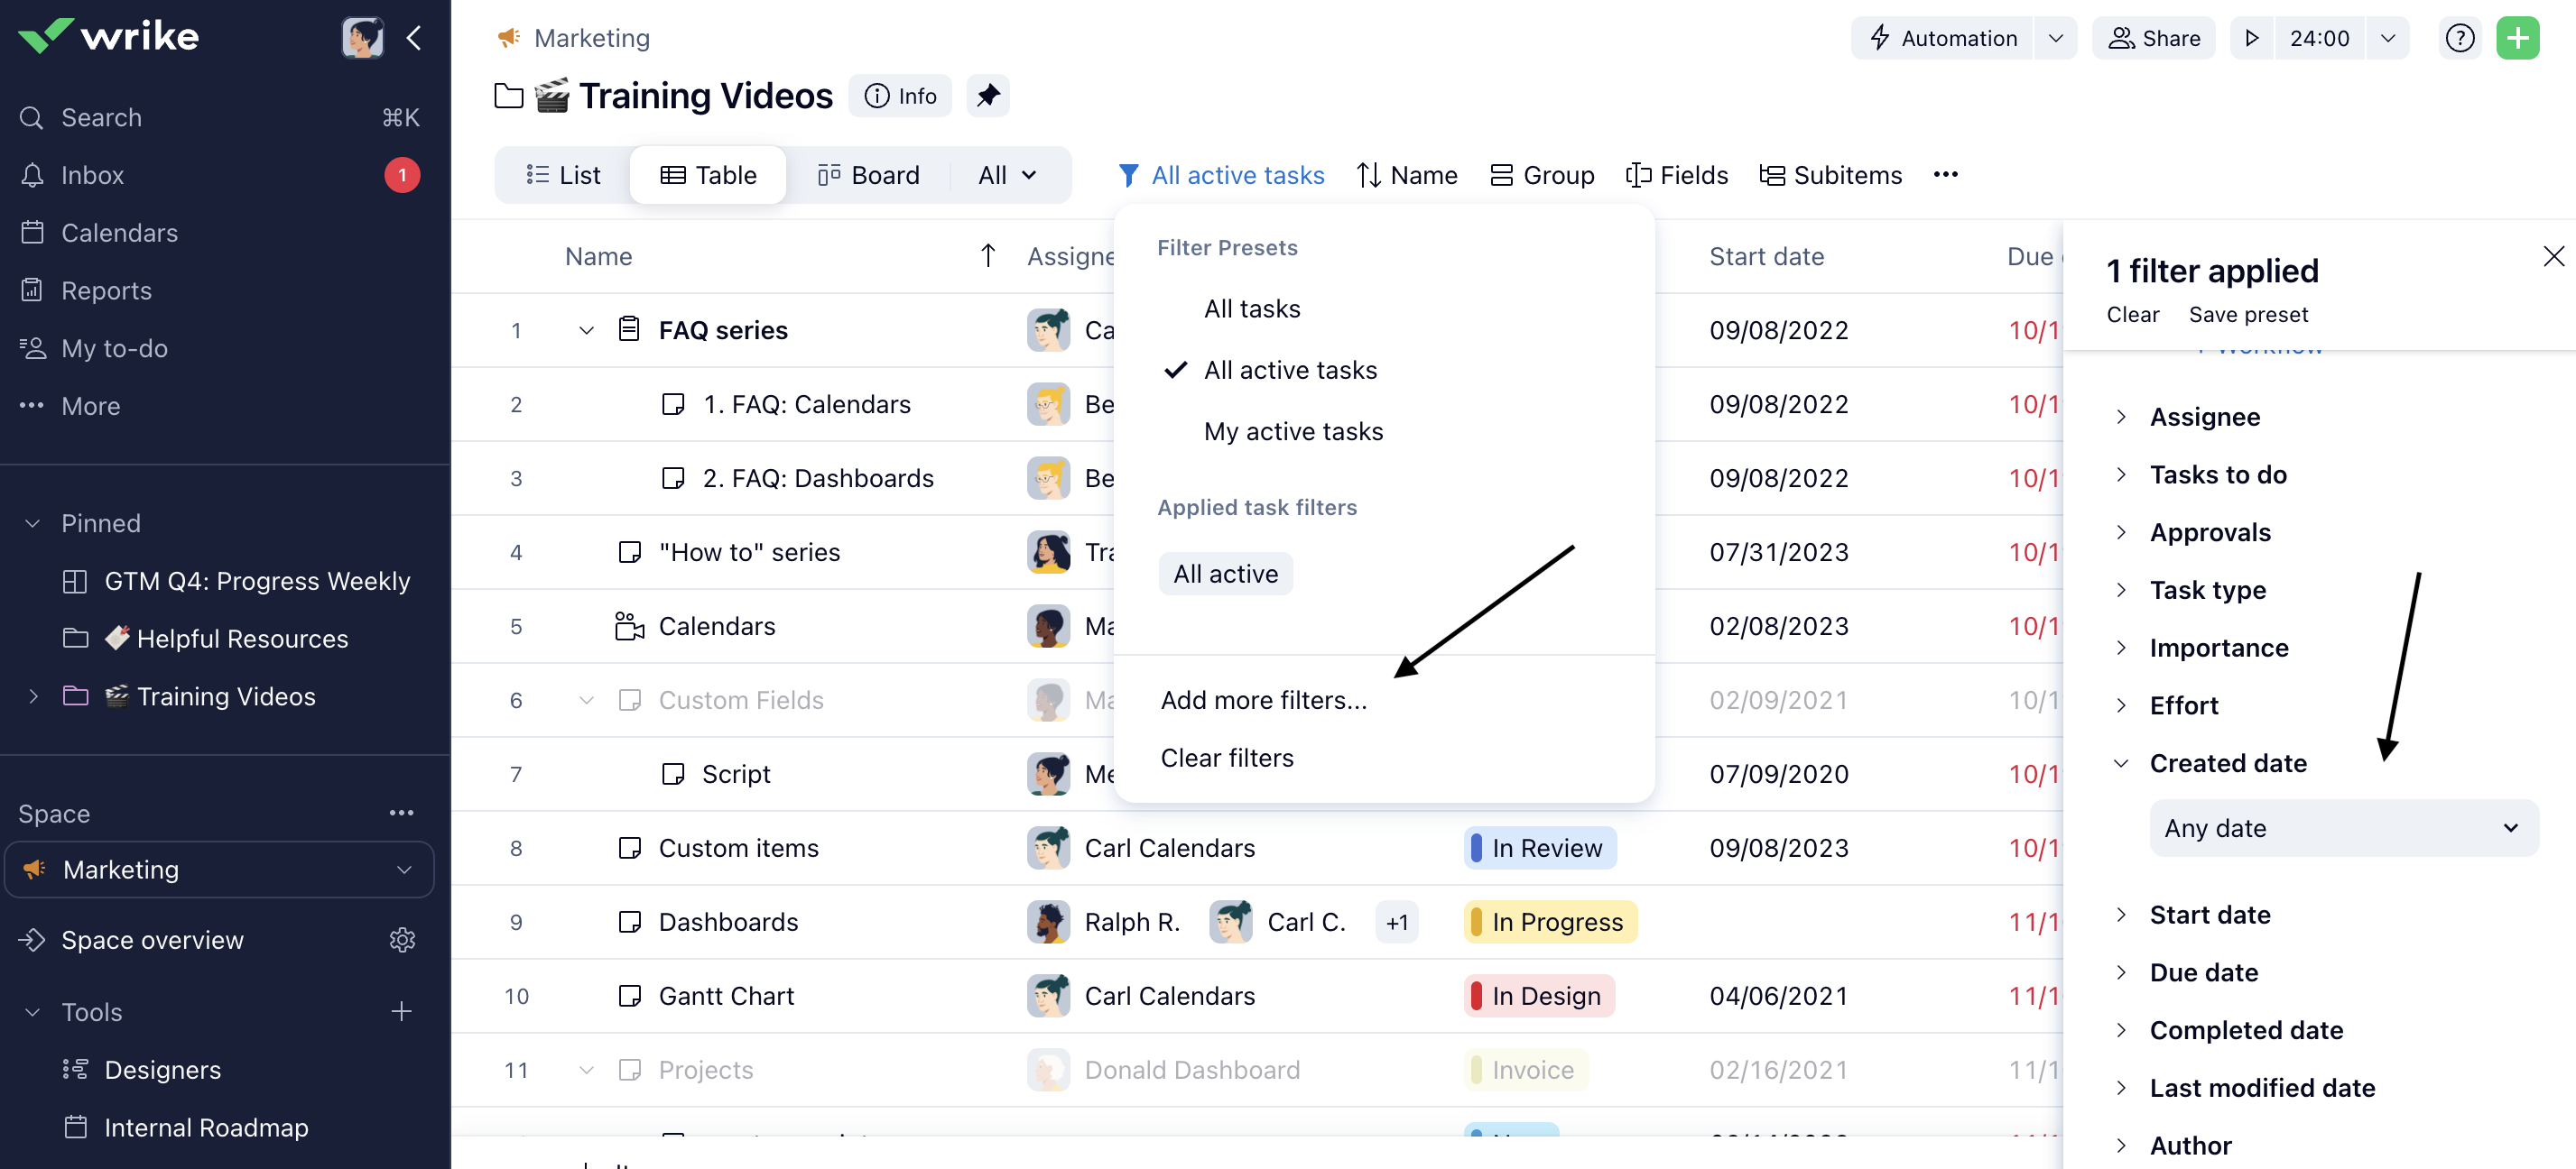This screenshot has height=1169, width=2576.
Task: Expand the Assignee filter section
Action: pyautogui.click(x=2204, y=417)
